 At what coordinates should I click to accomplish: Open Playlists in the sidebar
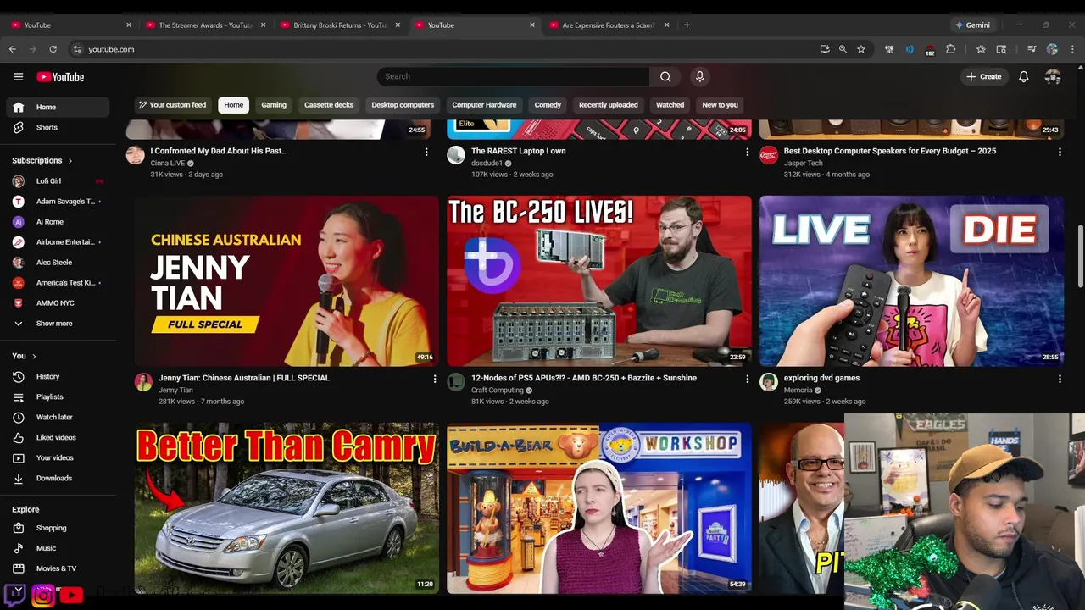58,397
